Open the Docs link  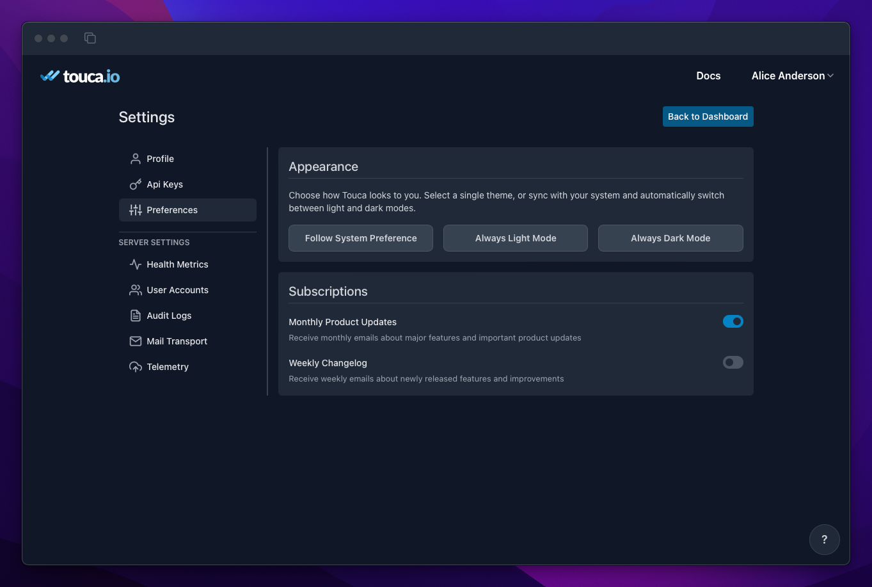708,76
